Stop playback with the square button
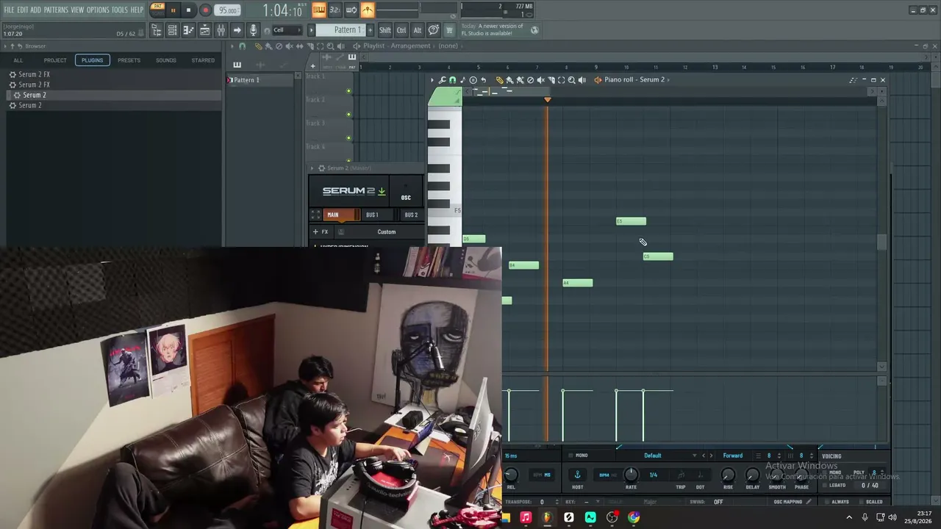Screen dimensions: 941x529 188,10
